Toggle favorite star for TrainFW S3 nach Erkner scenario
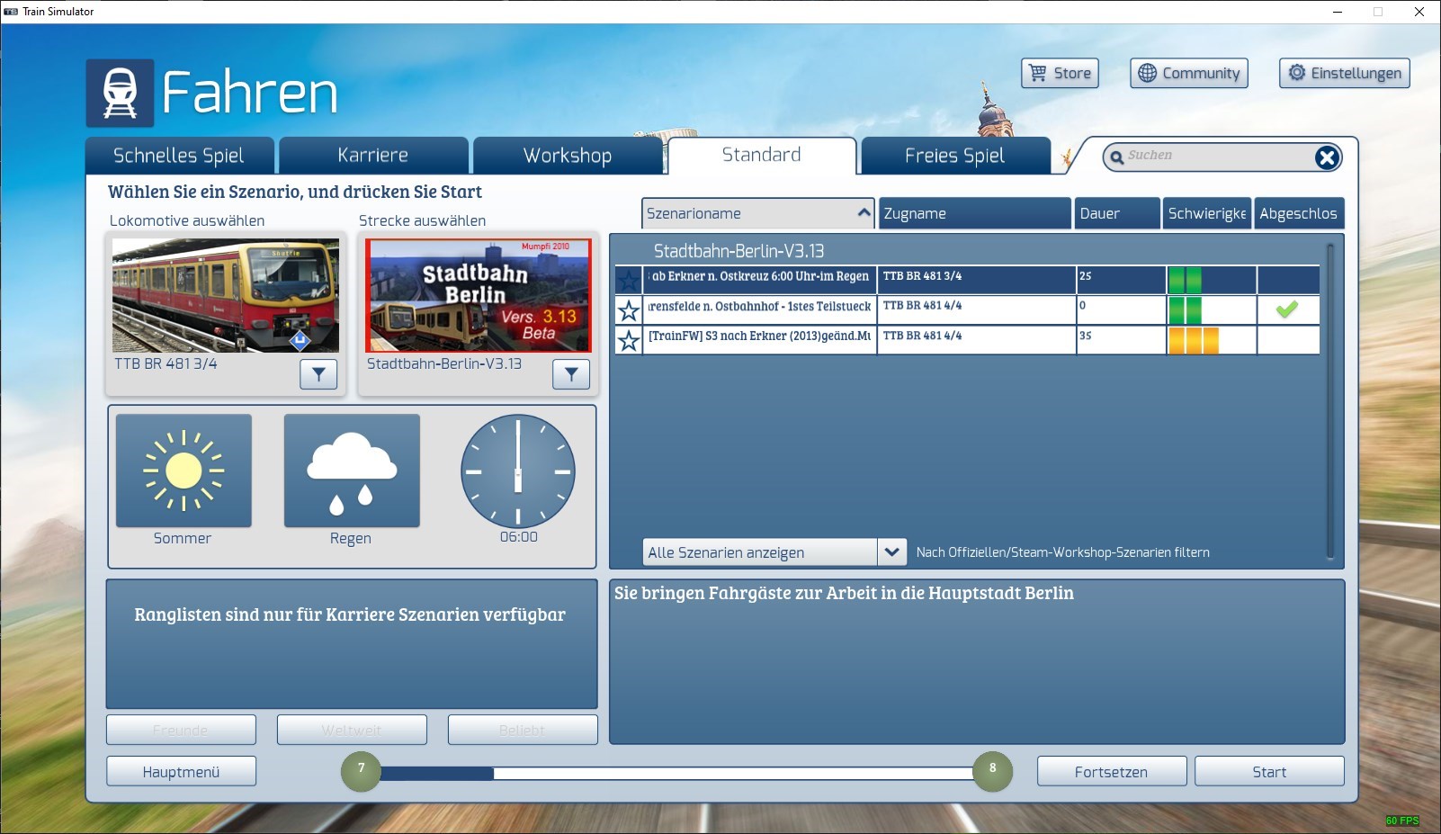The width and height of the screenshot is (1441, 834). tap(629, 340)
